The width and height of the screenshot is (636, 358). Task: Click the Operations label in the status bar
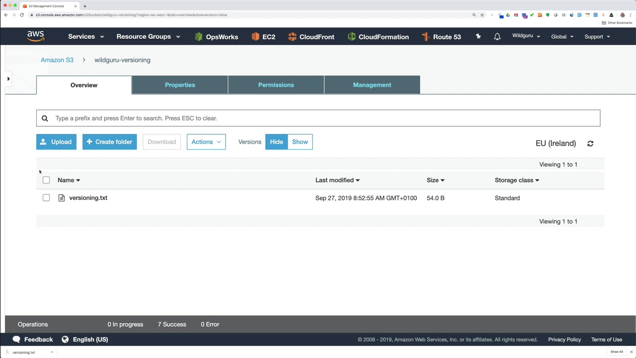coord(33,324)
